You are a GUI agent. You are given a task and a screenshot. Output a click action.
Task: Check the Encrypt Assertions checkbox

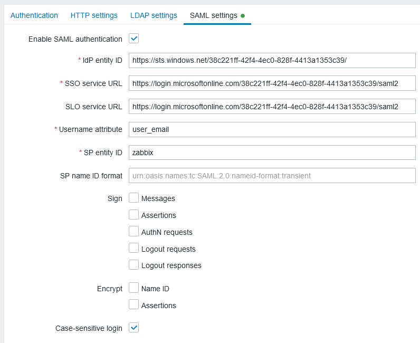134,305
